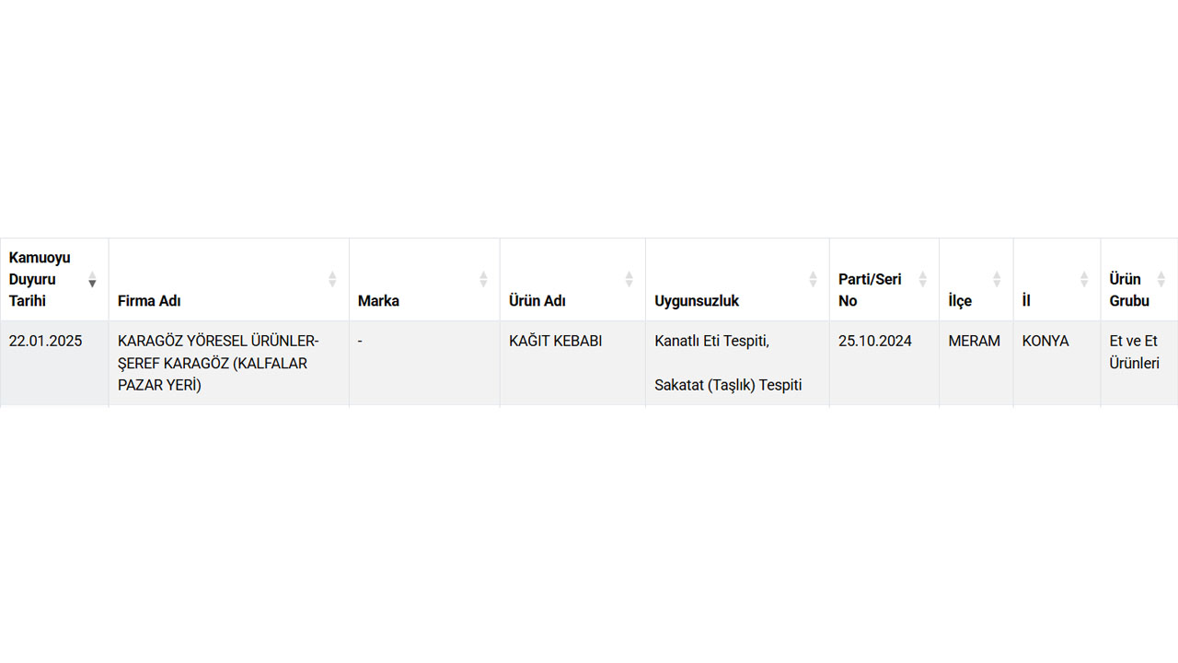
Task: Click sort arrows beside Uygunsuzluk header
Action: point(813,279)
